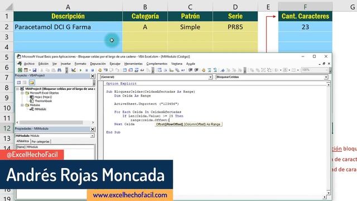Toggle Design Mode in the VBA toolbar
Viewport: 357px width, 201px height.
pyautogui.click(x=73, y=70)
